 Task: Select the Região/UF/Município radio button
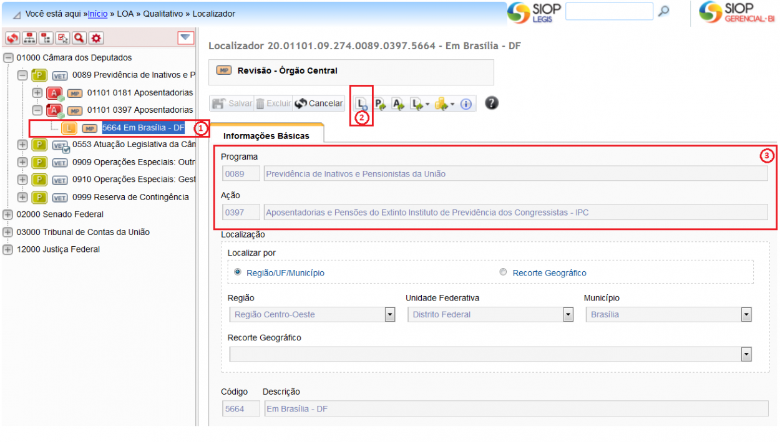pyautogui.click(x=238, y=272)
